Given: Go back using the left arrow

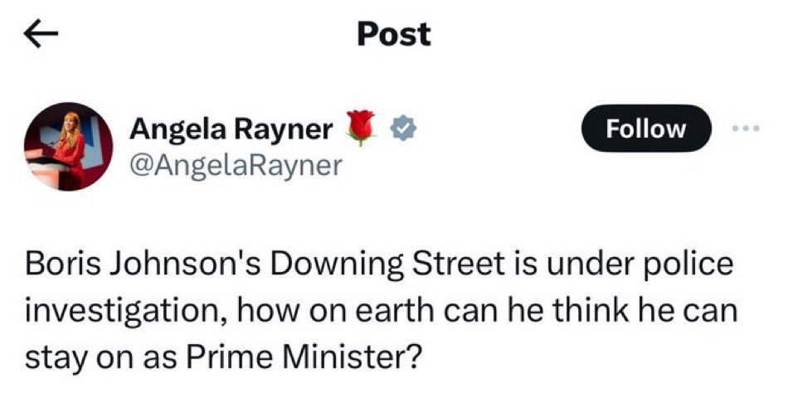Looking at the screenshot, I should click(x=41, y=34).
